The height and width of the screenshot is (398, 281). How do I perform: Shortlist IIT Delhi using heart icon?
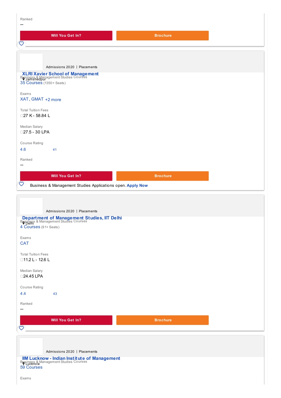click(21, 328)
